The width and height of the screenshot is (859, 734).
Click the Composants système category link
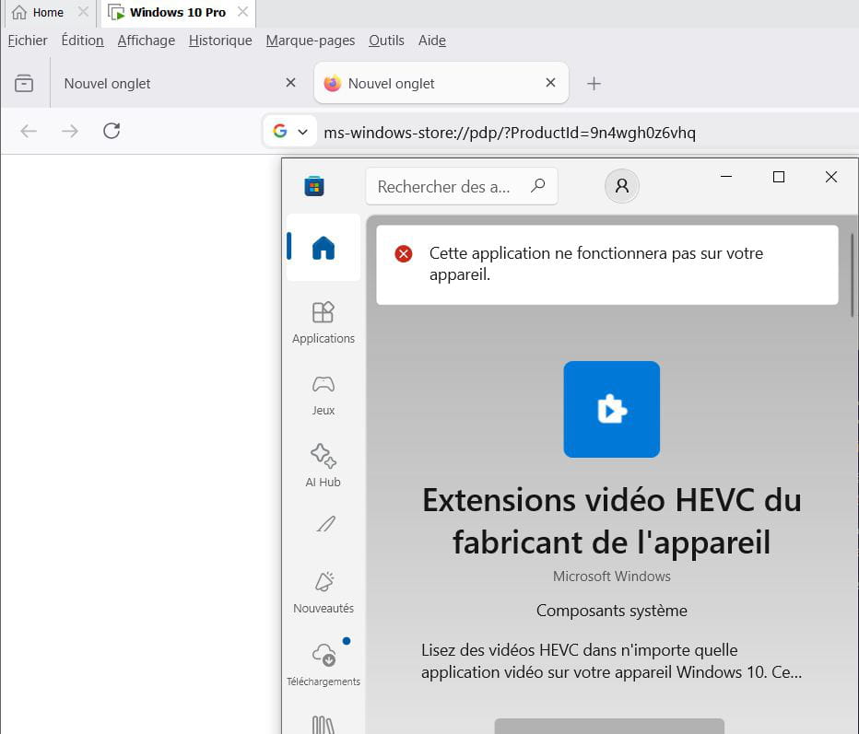click(611, 611)
